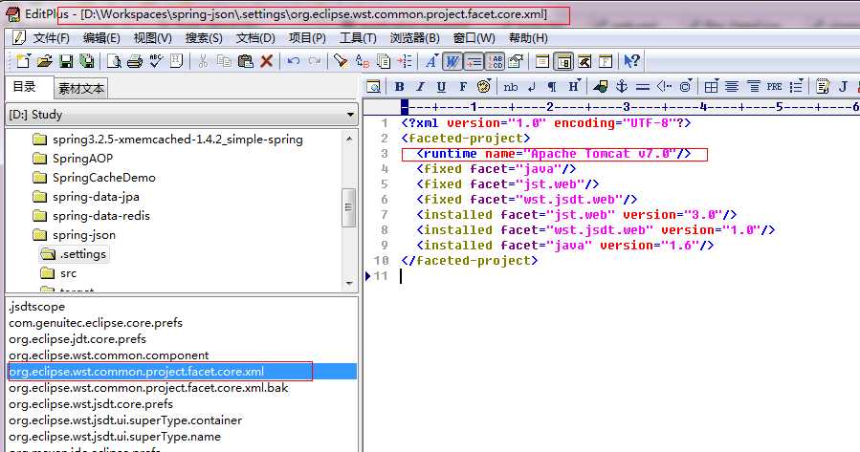Select the spring-data-redis folder
The width and height of the screenshot is (860, 452).
pyautogui.click(x=100, y=216)
